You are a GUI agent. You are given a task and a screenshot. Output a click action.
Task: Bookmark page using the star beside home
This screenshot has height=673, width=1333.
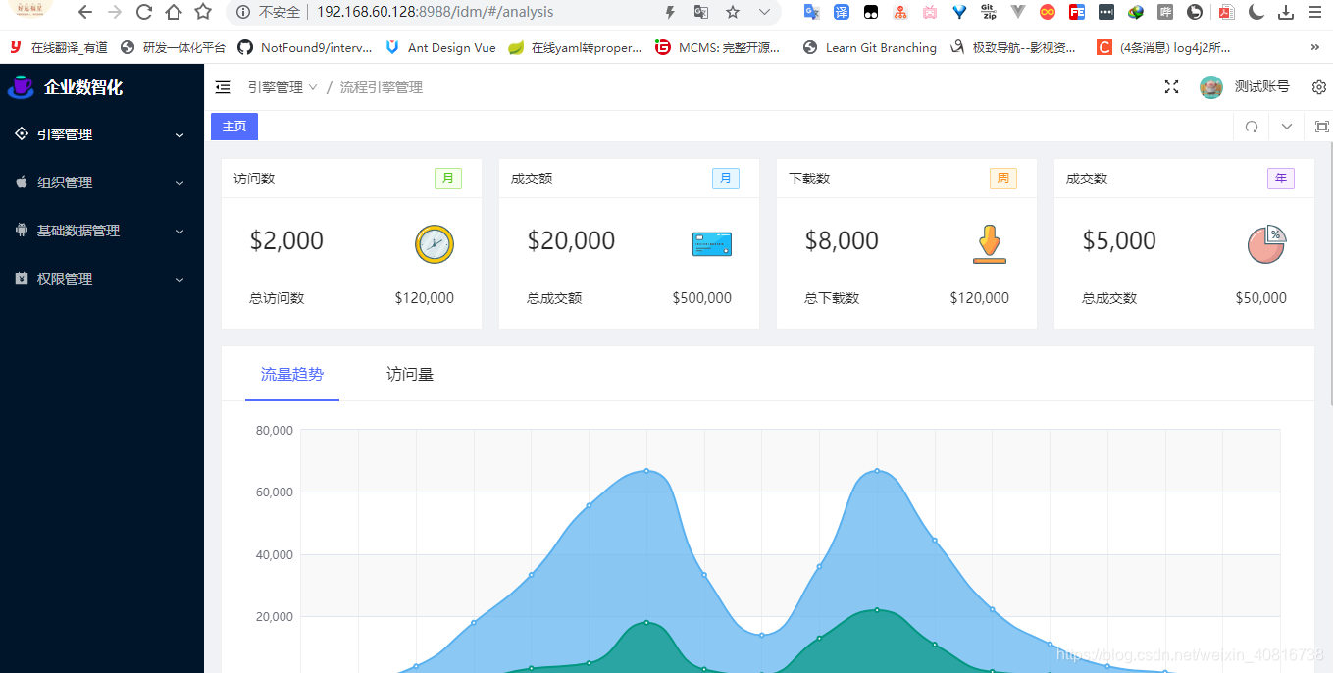[203, 13]
